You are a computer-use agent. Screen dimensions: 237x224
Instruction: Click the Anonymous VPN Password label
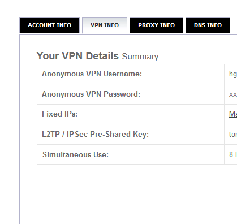click(x=91, y=94)
